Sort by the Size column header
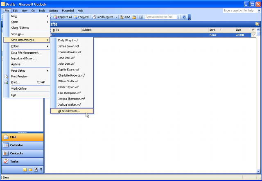The width and height of the screenshot is (262, 181). pyautogui.click(x=243, y=30)
